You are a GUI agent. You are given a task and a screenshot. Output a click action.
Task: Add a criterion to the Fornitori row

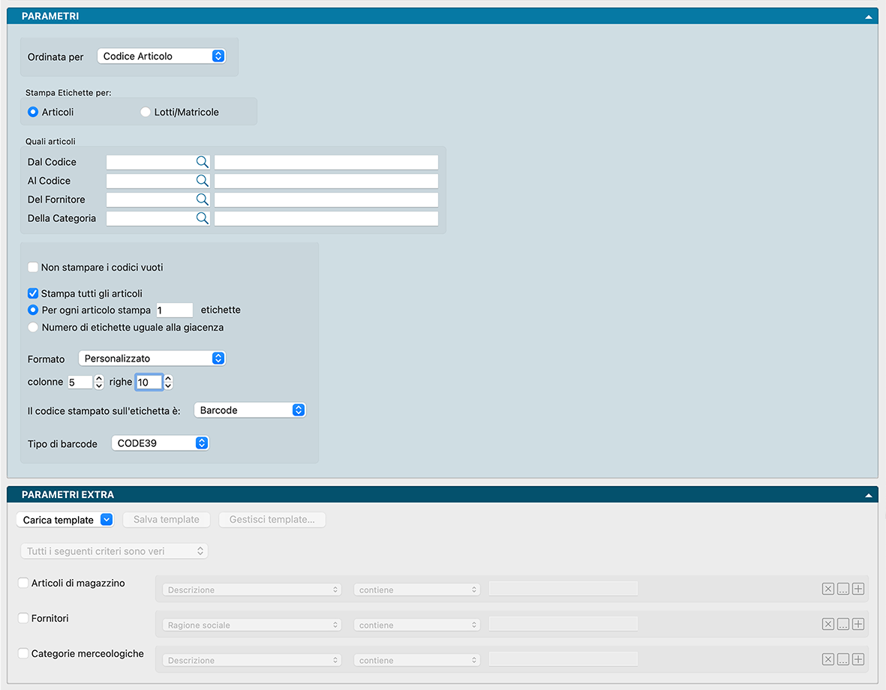[x=858, y=625]
